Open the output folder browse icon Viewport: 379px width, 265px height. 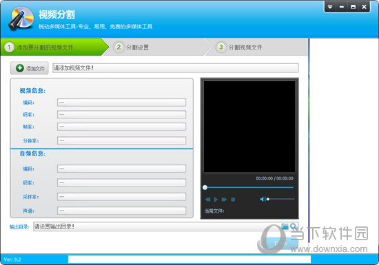coord(285,226)
